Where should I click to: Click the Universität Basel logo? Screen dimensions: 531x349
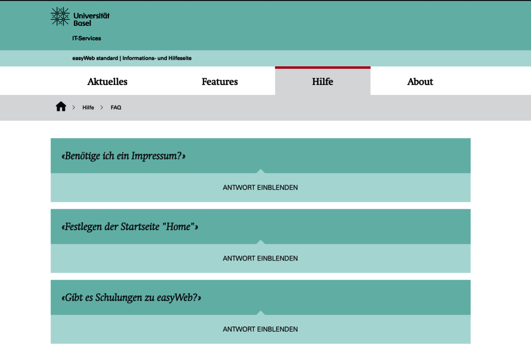80,17
